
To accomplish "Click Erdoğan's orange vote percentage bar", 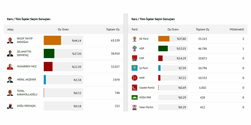I will coord(52,40).
